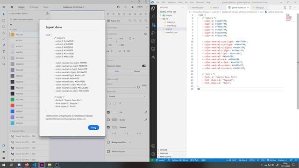The image size is (299, 168).
Task: Click the XD Home icon
Action: (x=12, y=7)
